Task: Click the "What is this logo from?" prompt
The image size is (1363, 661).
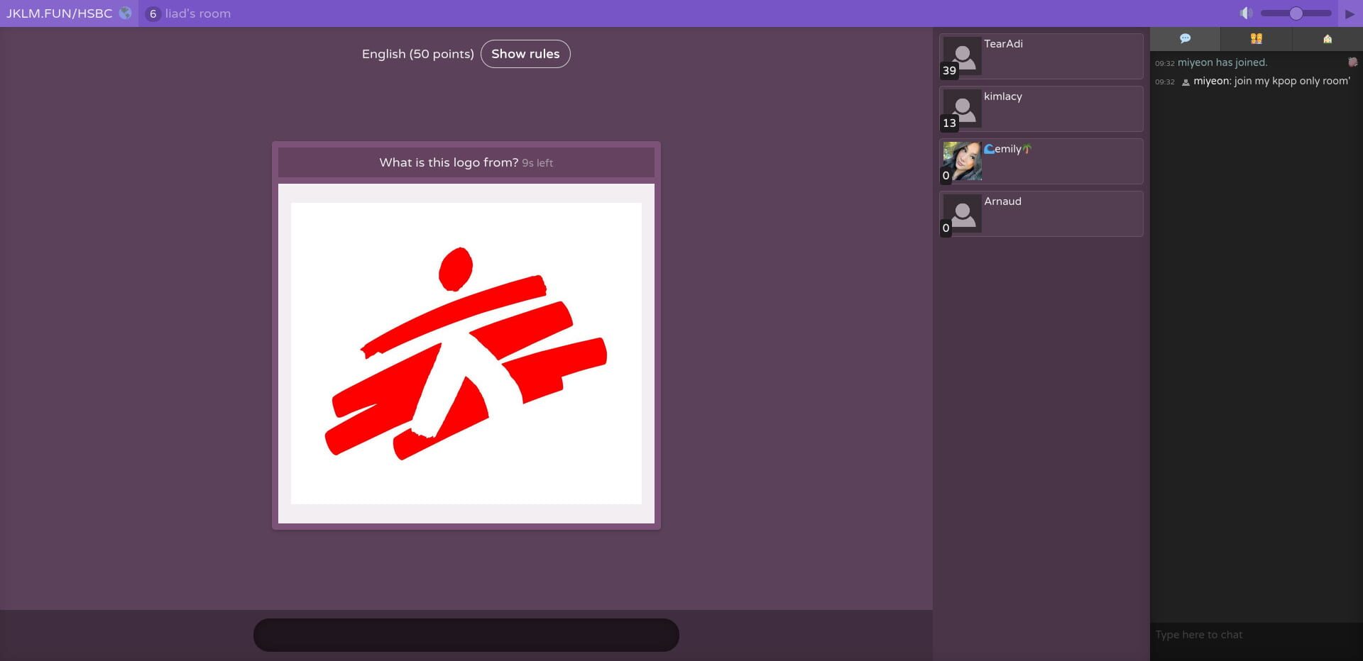Action: [449, 162]
